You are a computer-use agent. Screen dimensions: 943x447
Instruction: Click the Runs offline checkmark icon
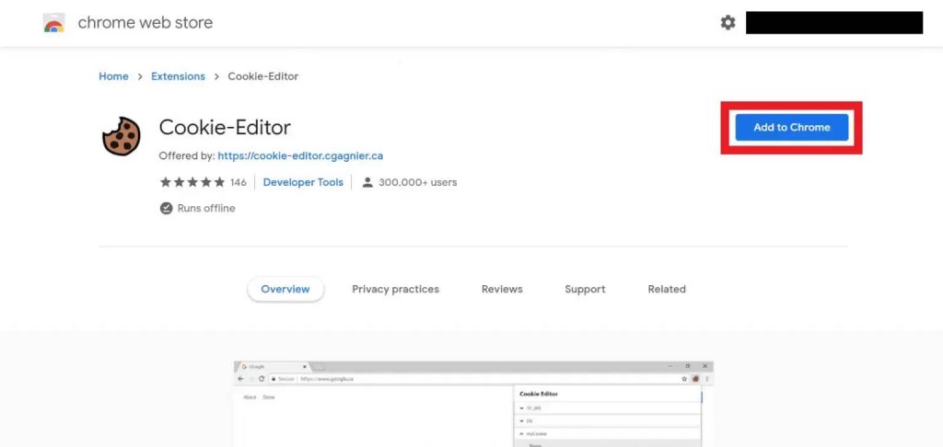pos(166,209)
